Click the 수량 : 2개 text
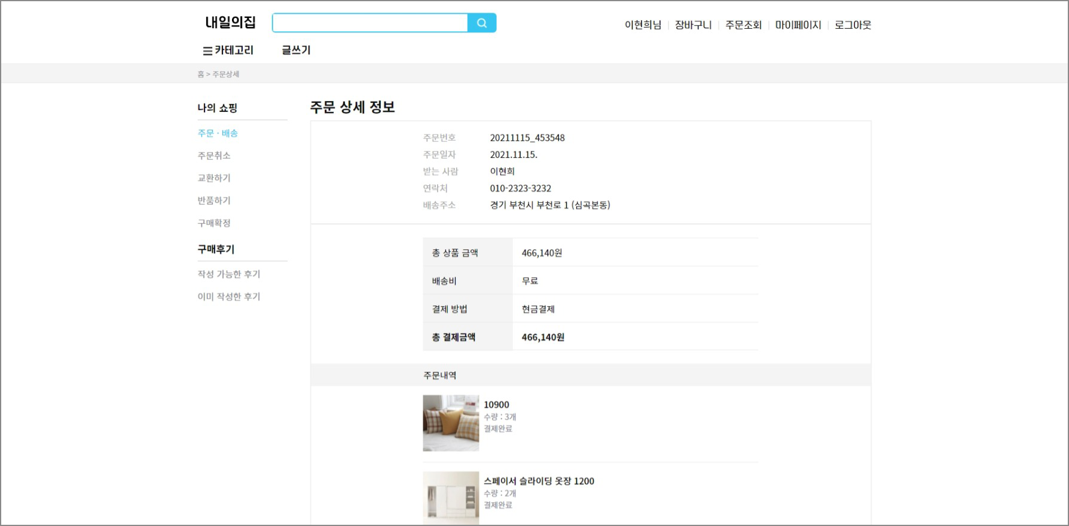 pos(500,494)
